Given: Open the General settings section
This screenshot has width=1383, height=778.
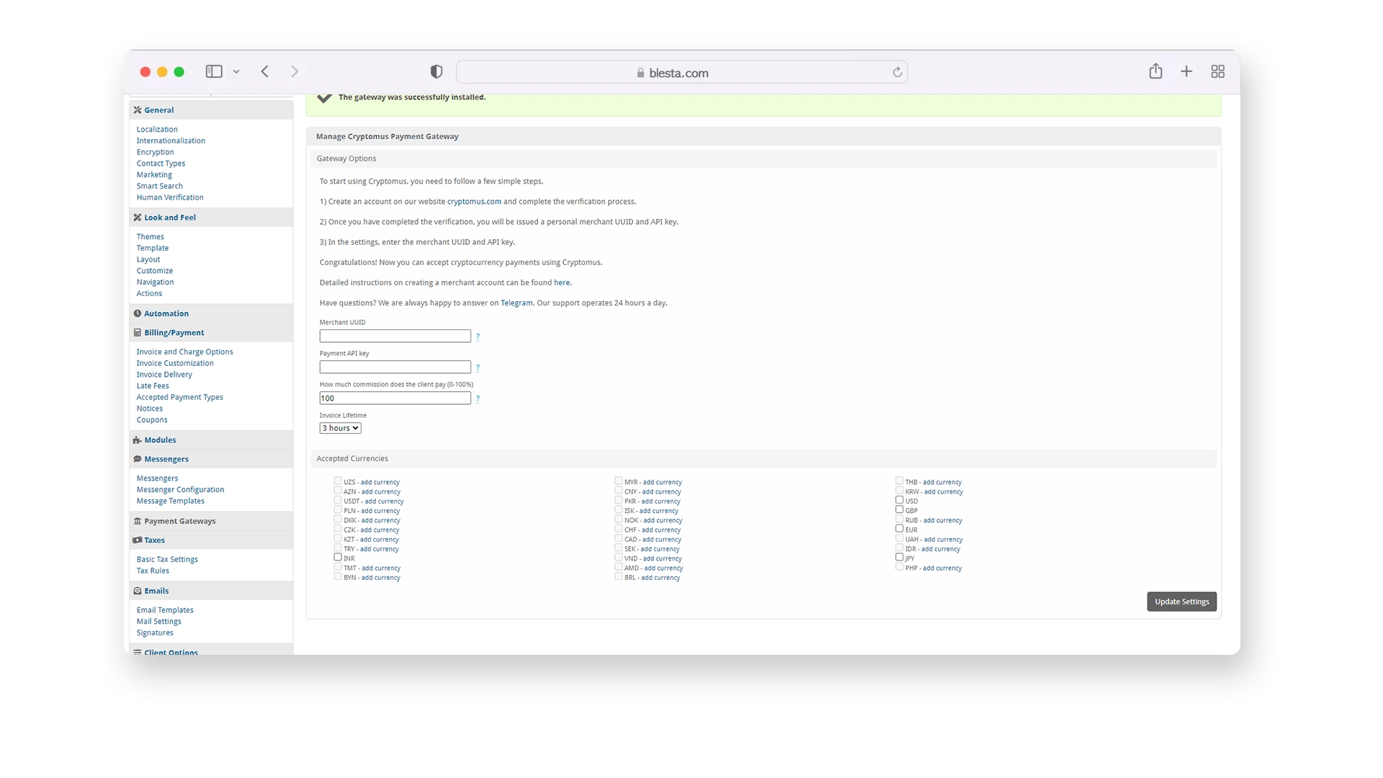Looking at the screenshot, I should click(x=158, y=110).
